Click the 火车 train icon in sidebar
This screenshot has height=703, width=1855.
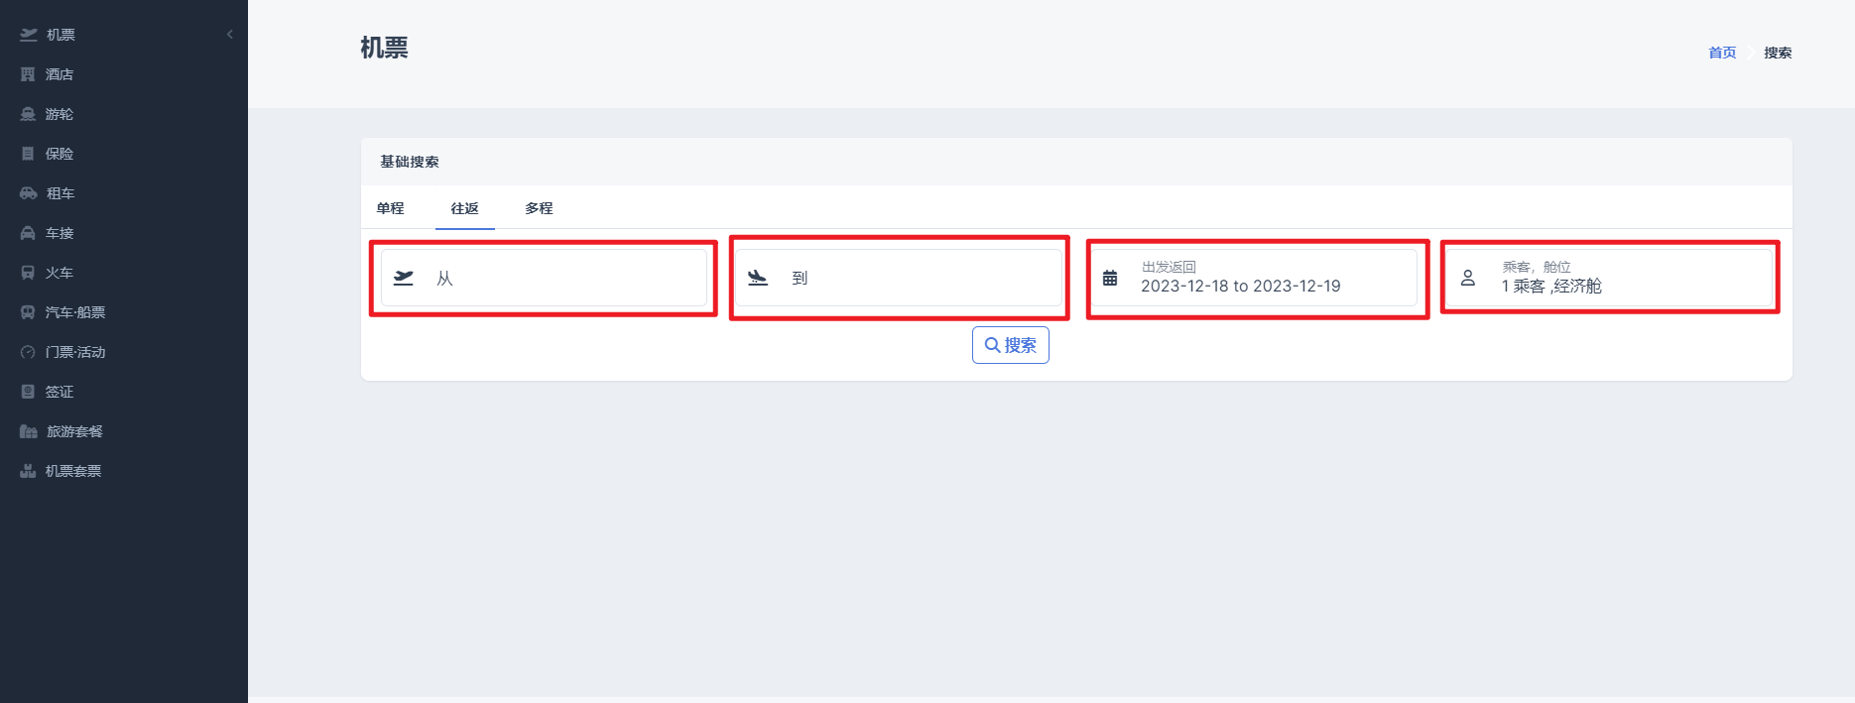pos(28,273)
